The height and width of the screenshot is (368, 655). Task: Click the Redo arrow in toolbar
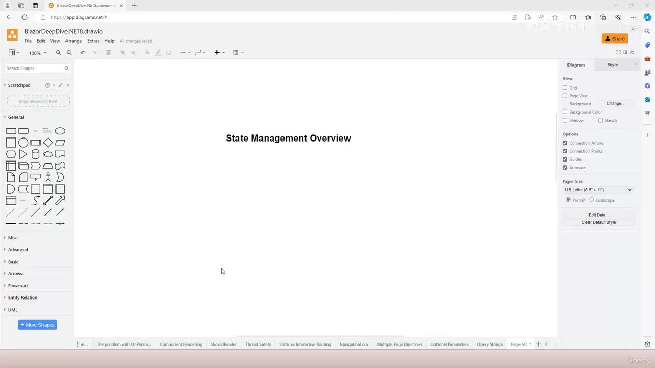coord(94,52)
